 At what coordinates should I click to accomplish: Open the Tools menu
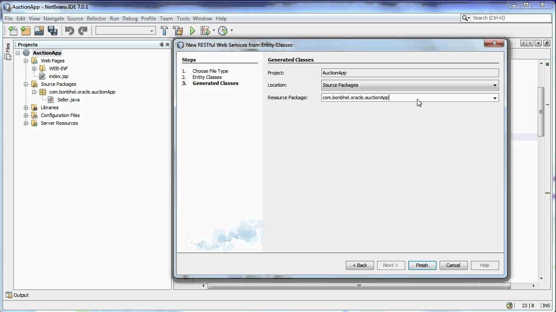[x=183, y=18]
